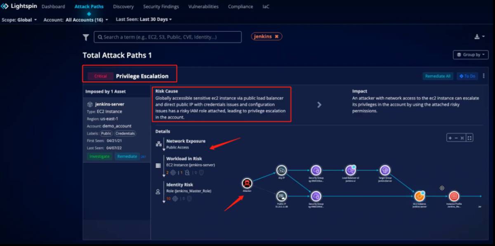Expand the arrow between Risk Cause and Impact
Screen dimensions: 495x246
pos(319,105)
